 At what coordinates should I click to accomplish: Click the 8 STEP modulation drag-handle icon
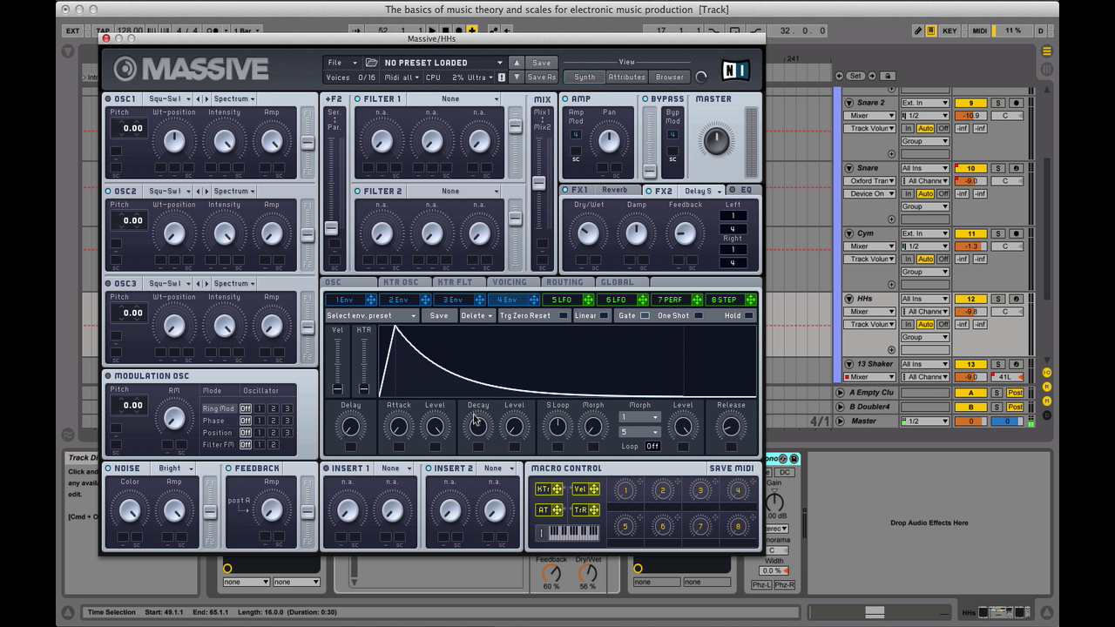[751, 300]
